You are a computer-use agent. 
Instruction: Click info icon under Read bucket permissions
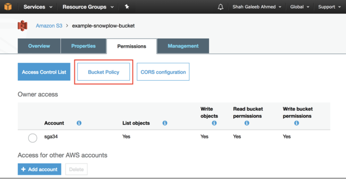[x=247, y=123]
